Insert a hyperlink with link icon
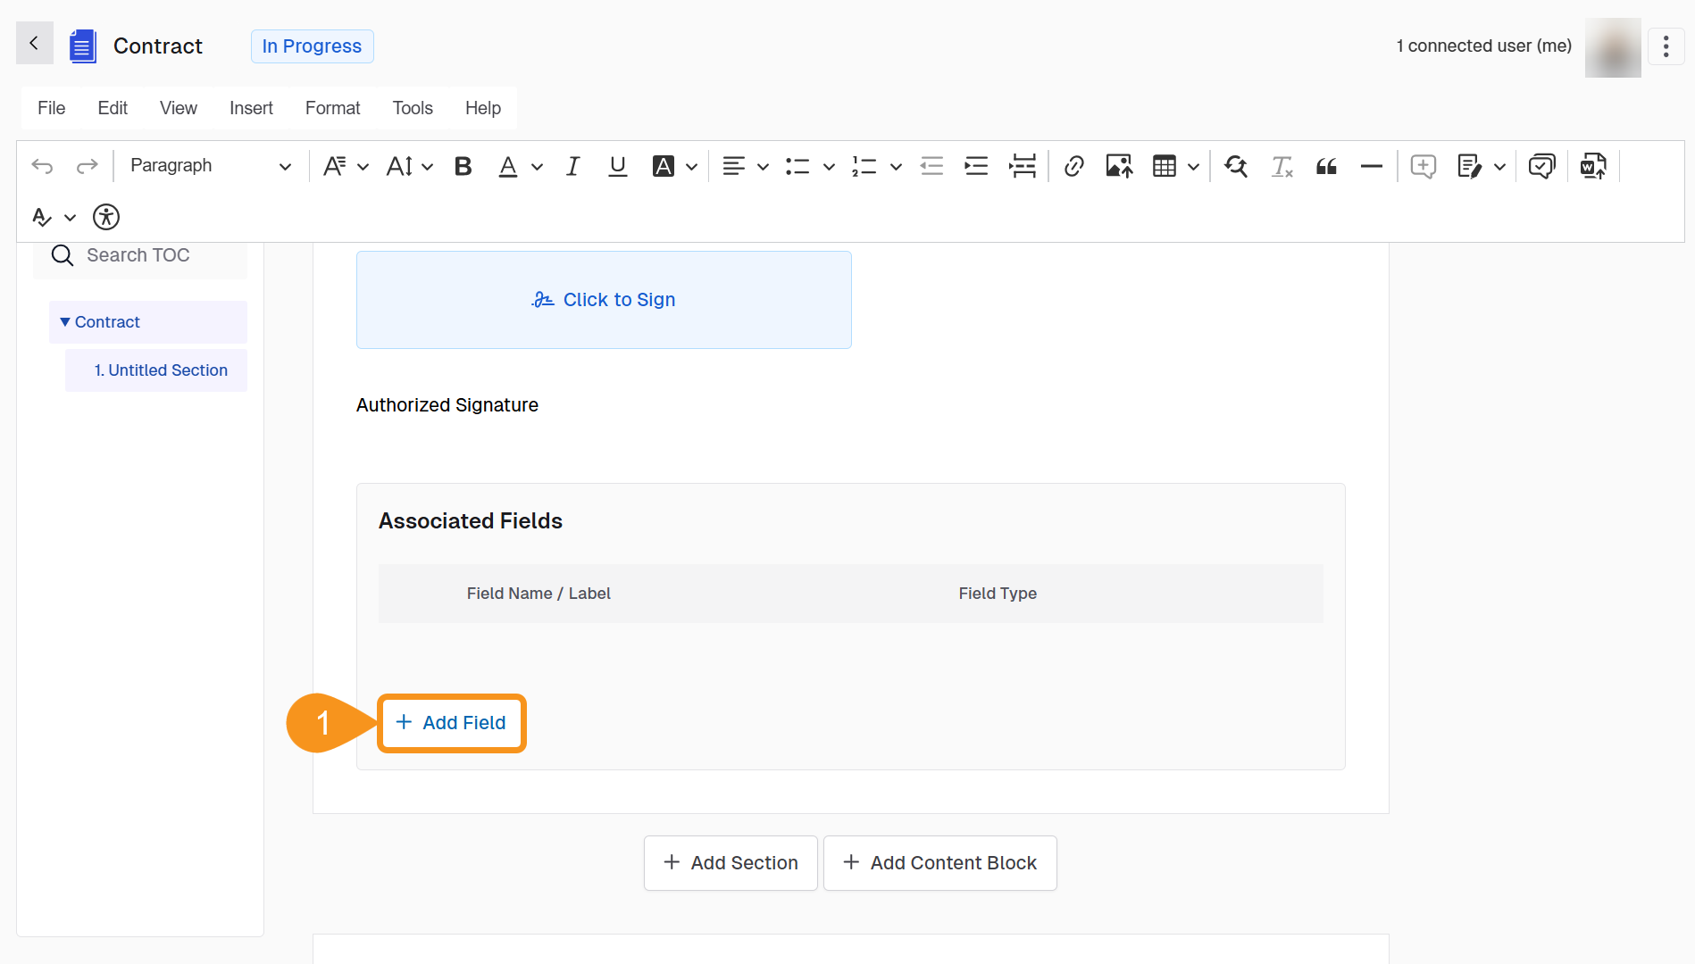1695x964 pixels. [x=1073, y=166]
